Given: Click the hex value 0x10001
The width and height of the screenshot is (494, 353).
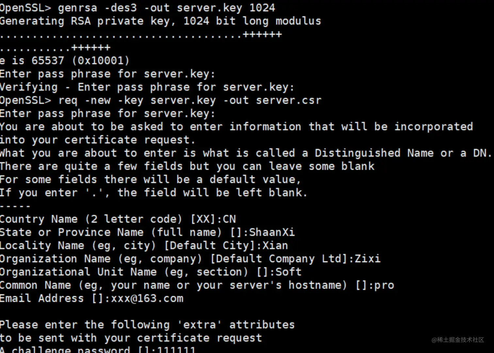Looking at the screenshot, I should (x=101, y=61).
